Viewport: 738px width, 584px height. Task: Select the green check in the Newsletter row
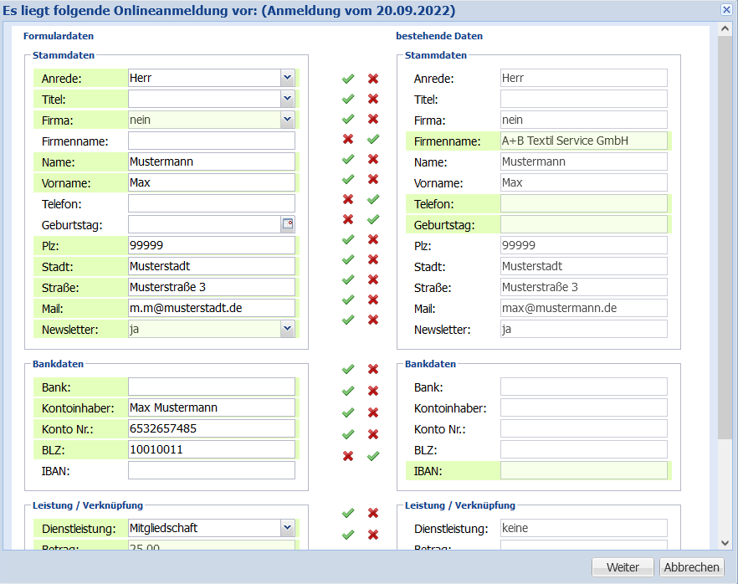coord(348,320)
